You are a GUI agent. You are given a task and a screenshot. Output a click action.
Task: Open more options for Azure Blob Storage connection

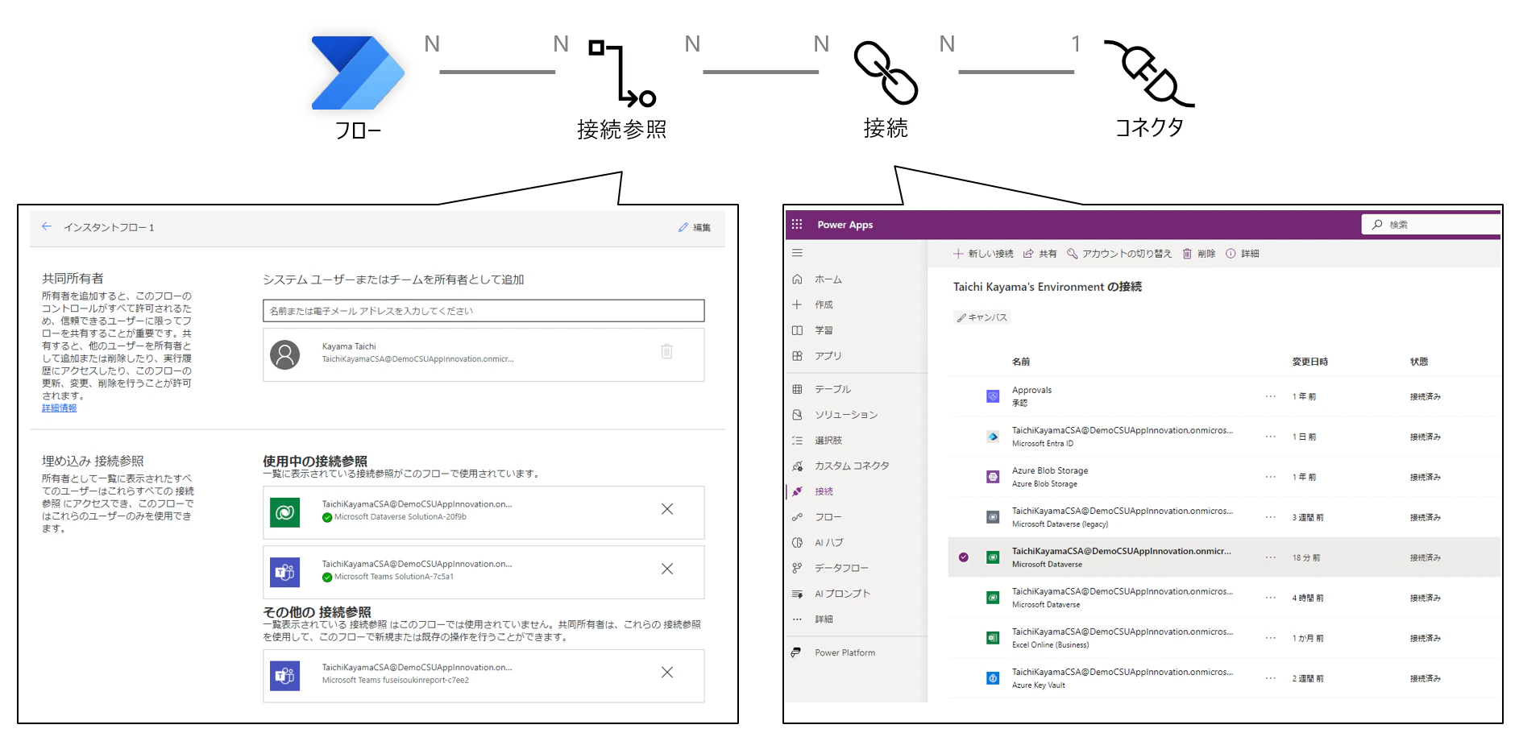(1271, 477)
